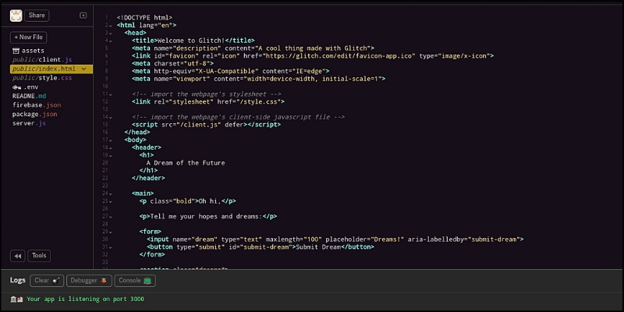
Task: Click the '<!DOCTYPE html>' line in the editor
Action: point(144,17)
